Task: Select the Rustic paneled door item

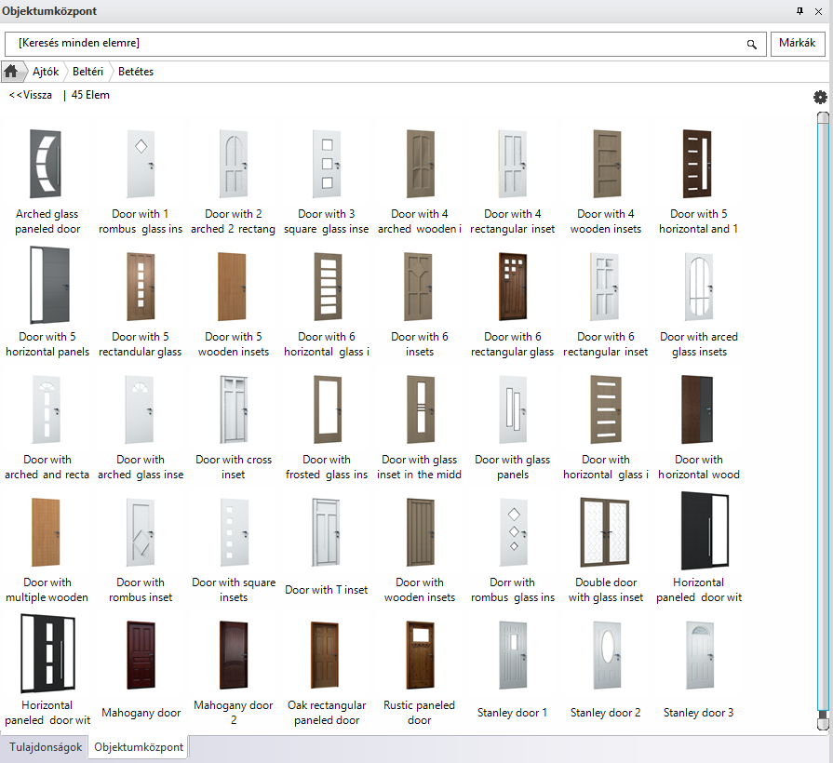Action: [x=420, y=655]
